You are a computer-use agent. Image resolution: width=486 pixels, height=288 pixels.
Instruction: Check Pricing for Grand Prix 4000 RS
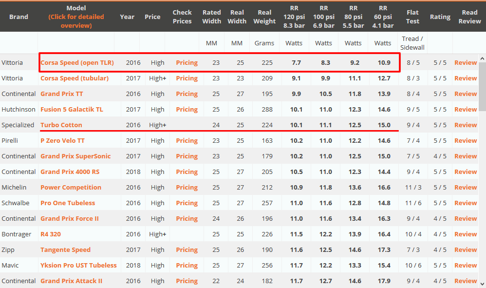[187, 172]
